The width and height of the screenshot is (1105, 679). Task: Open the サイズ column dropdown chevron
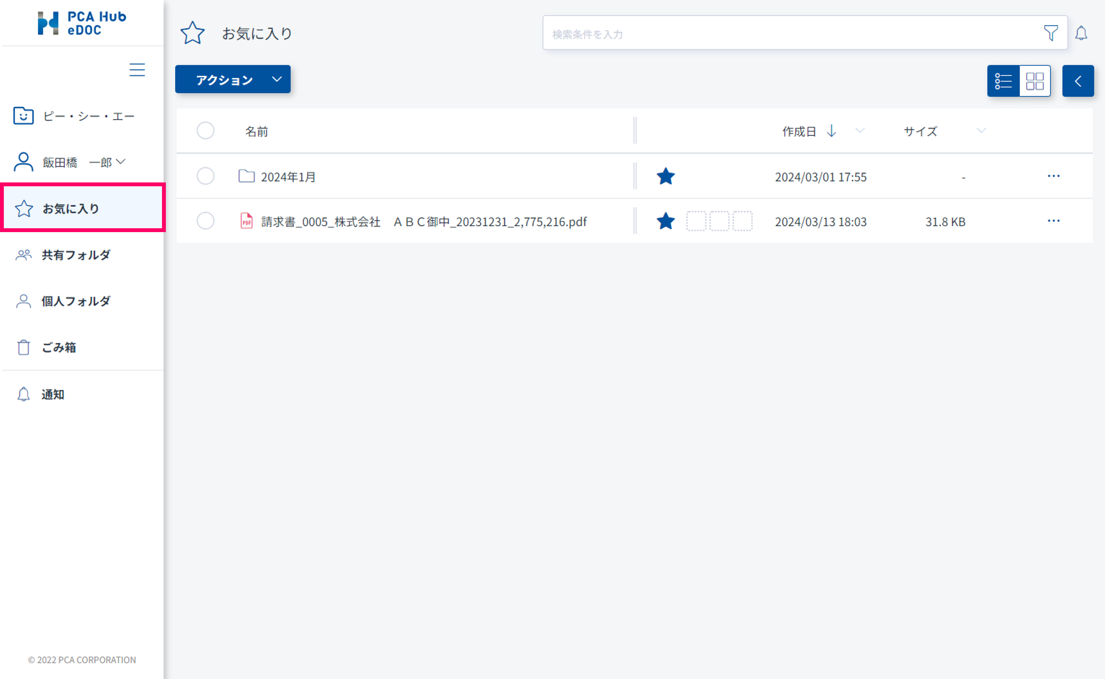pyautogui.click(x=981, y=131)
